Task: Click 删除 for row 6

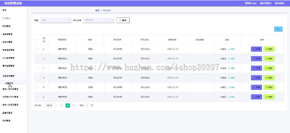Action: click(x=269, y=97)
